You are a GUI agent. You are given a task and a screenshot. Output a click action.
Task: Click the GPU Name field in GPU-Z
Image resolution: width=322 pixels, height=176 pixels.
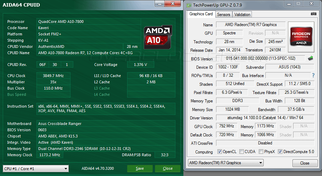click(x=251, y=25)
